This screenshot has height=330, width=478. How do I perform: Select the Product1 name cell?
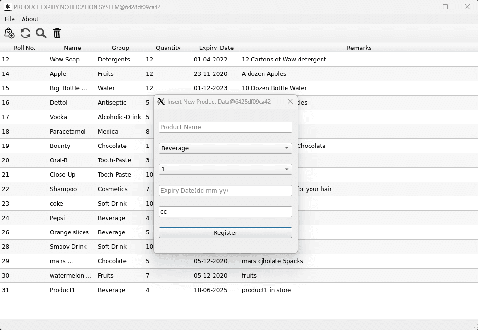click(x=72, y=290)
